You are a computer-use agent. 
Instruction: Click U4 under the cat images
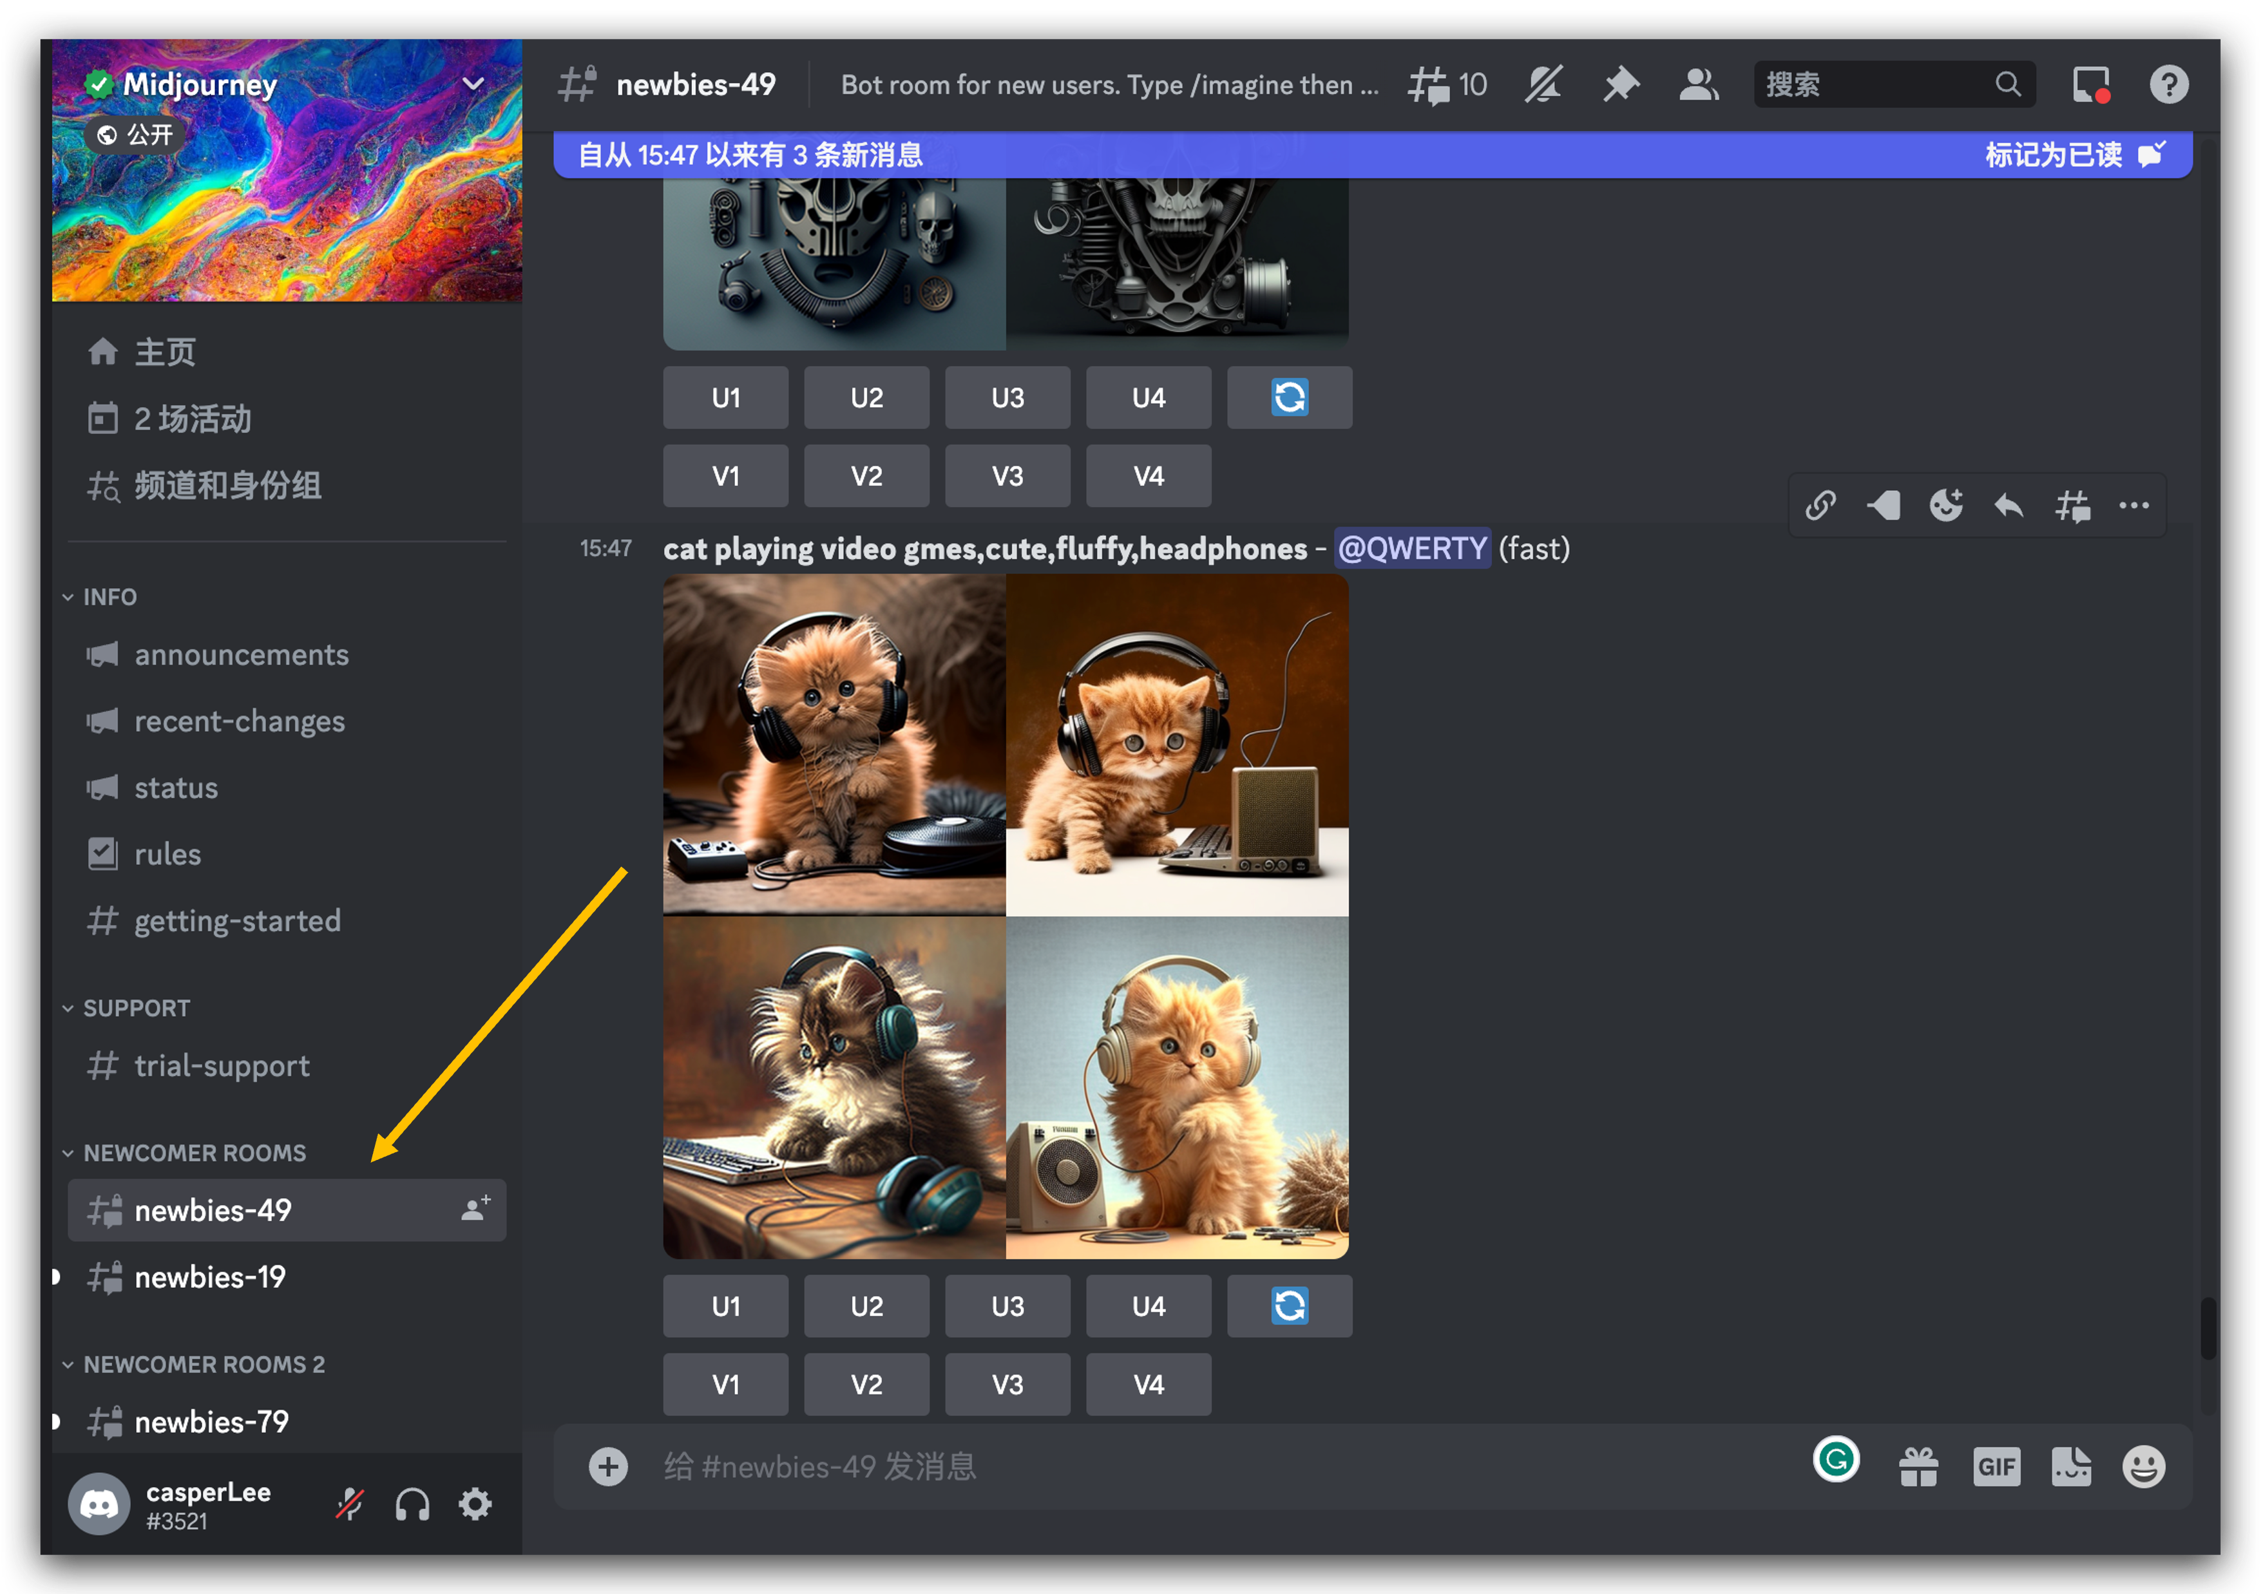1149,1305
